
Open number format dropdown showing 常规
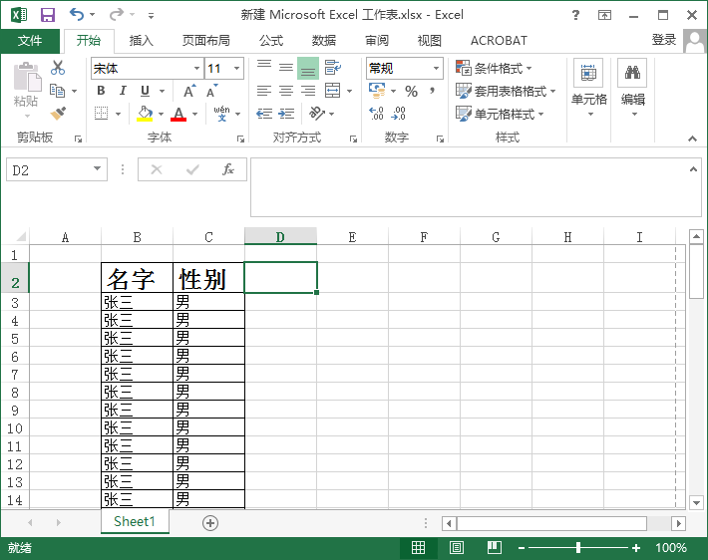436,69
